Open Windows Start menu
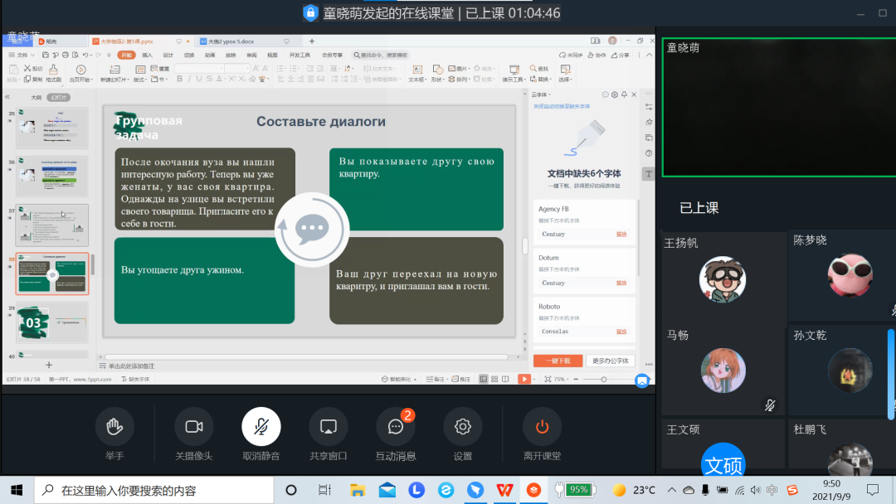Image resolution: width=896 pixels, height=504 pixels. tap(17, 490)
